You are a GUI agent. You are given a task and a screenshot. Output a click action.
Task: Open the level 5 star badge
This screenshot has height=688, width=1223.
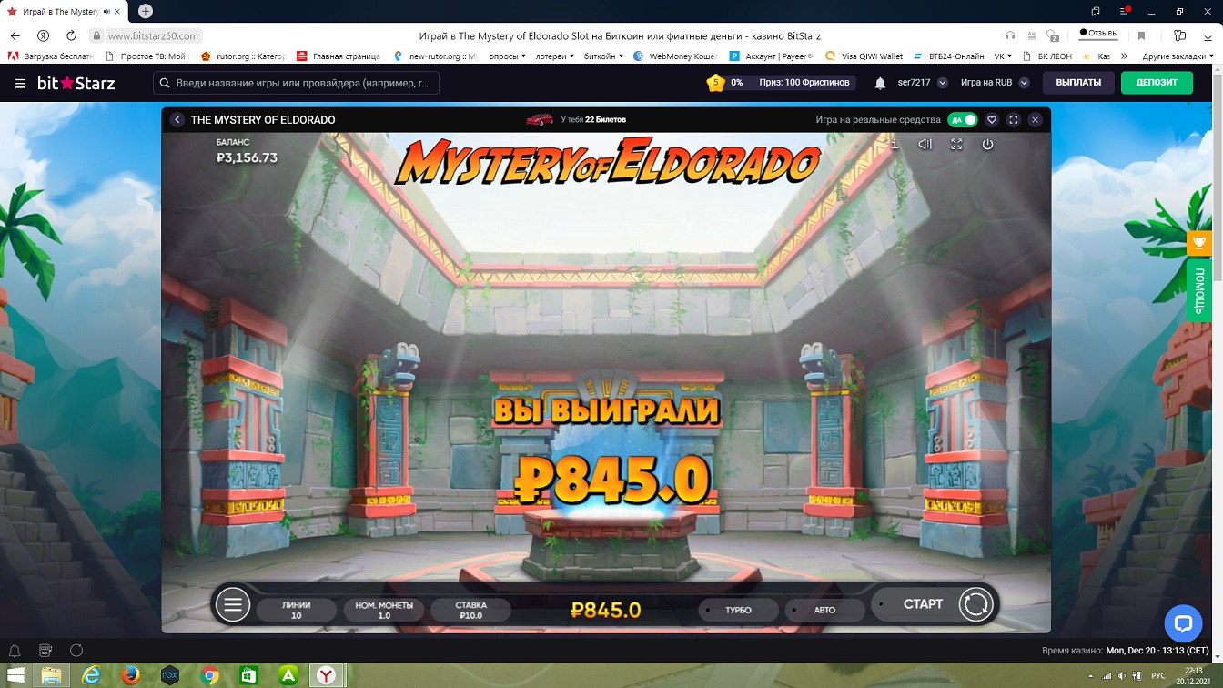pos(715,83)
